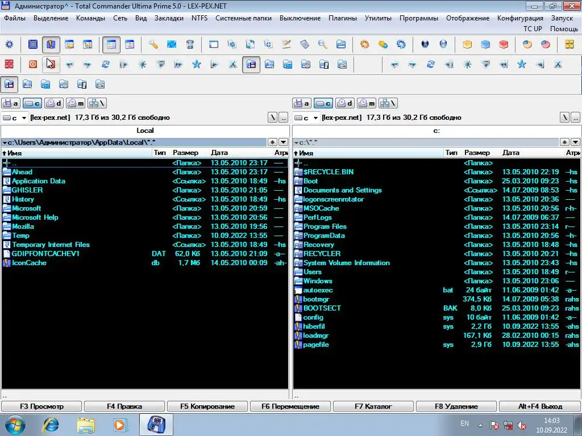Click the refresh arrows in right navigation group
This screenshot has width=582, height=436.
(x=431, y=65)
